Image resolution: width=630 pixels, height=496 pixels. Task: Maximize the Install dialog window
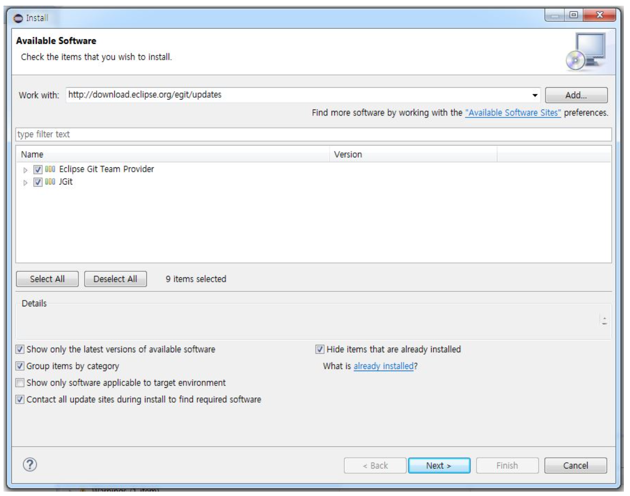[573, 15]
